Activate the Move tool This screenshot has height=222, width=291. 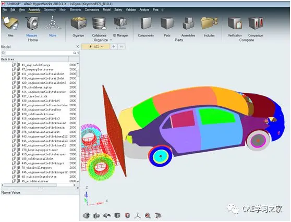(x=53, y=26)
